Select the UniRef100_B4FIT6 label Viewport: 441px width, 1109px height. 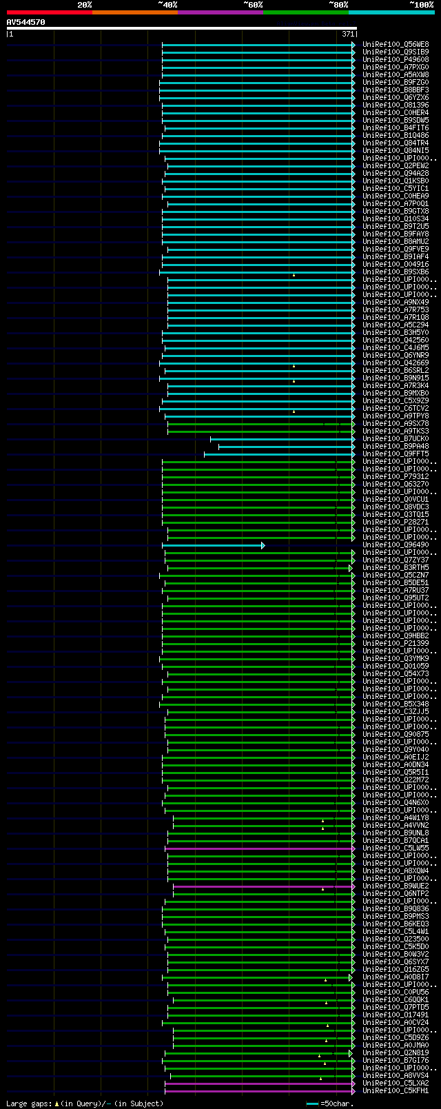point(396,128)
